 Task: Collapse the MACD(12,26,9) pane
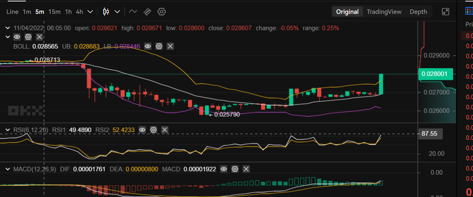[x=7, y=169]
